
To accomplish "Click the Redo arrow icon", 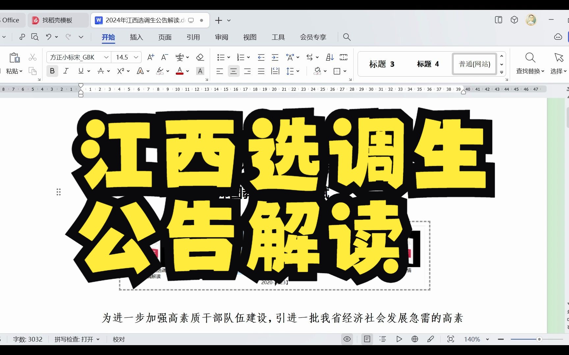I will [x=68, y=37].
